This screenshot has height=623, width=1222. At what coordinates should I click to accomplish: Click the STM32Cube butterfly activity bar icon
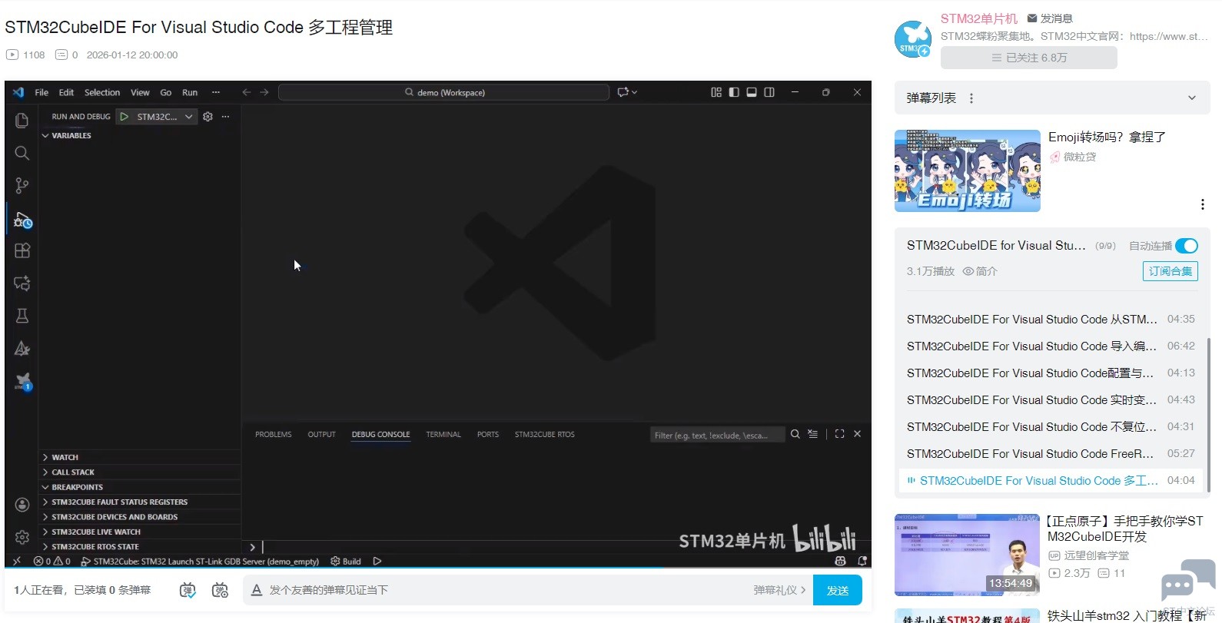23,381
